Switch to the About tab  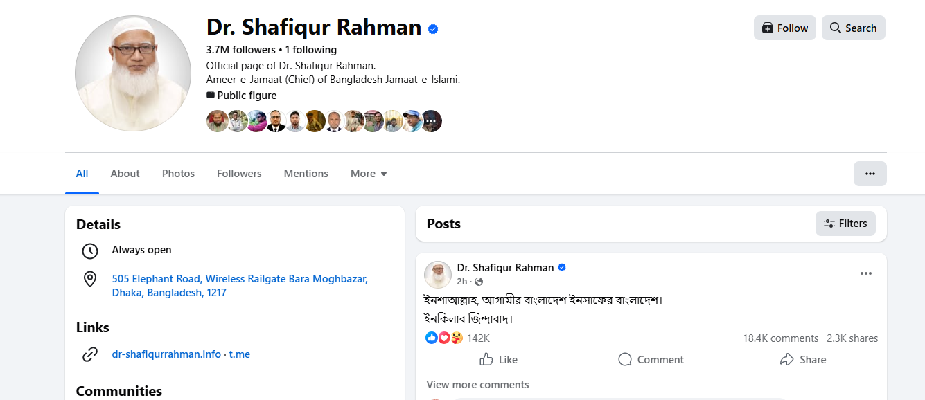point(125,174)
